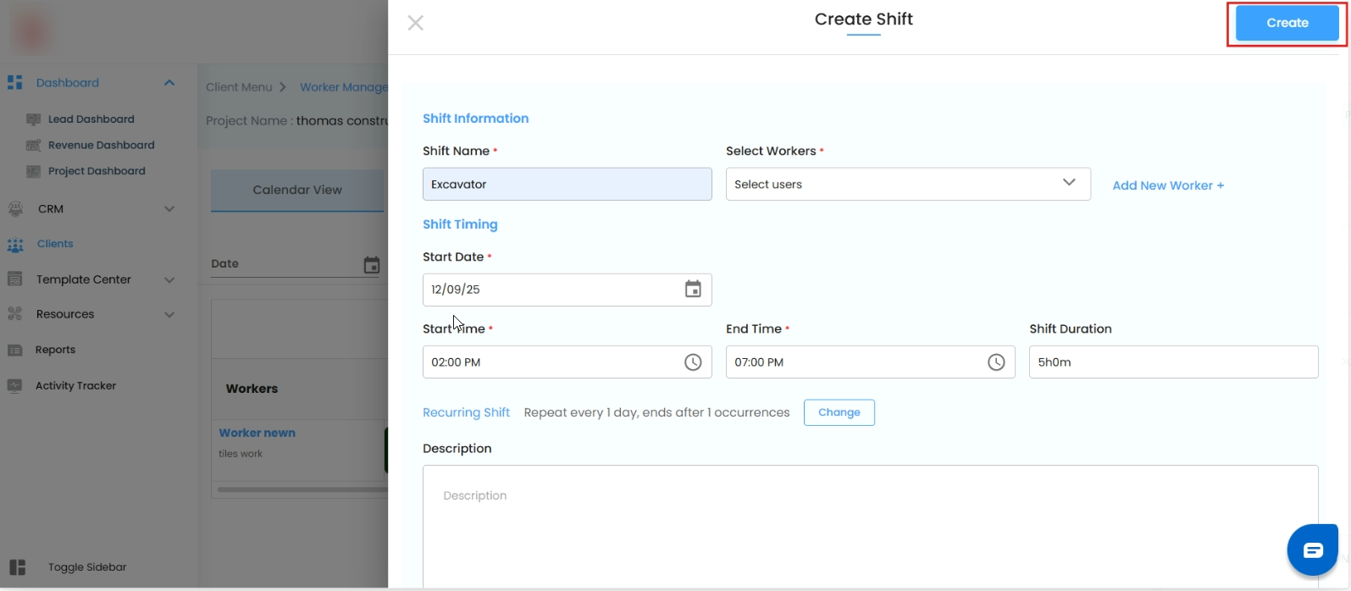Click into the Shift Name field
1351x591 pixels.
click(567, 184)
